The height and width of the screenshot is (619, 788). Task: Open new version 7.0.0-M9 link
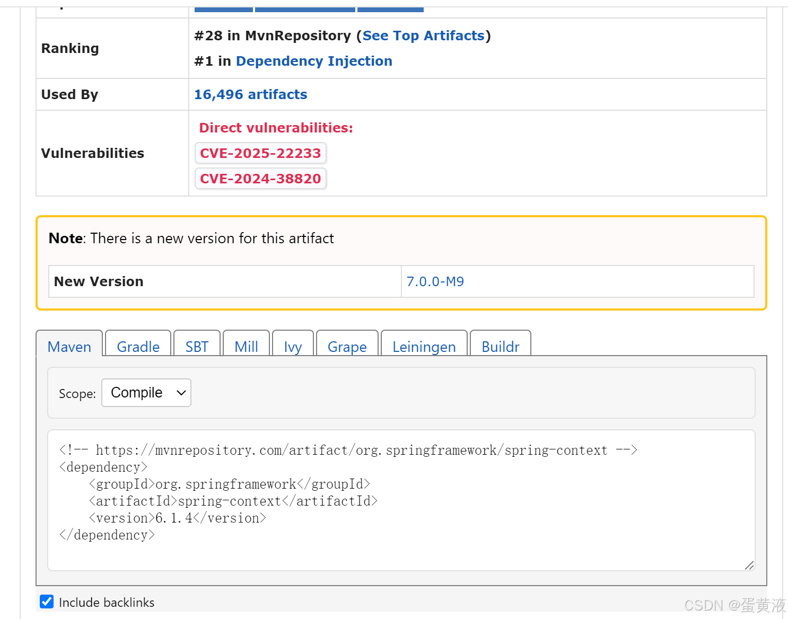point(435,281)
